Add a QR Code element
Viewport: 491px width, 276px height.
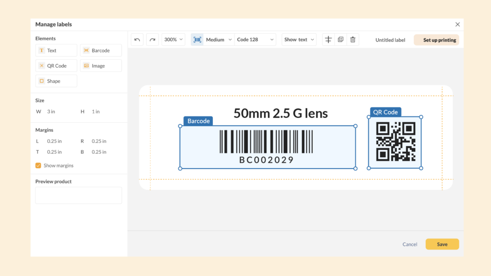57,66
